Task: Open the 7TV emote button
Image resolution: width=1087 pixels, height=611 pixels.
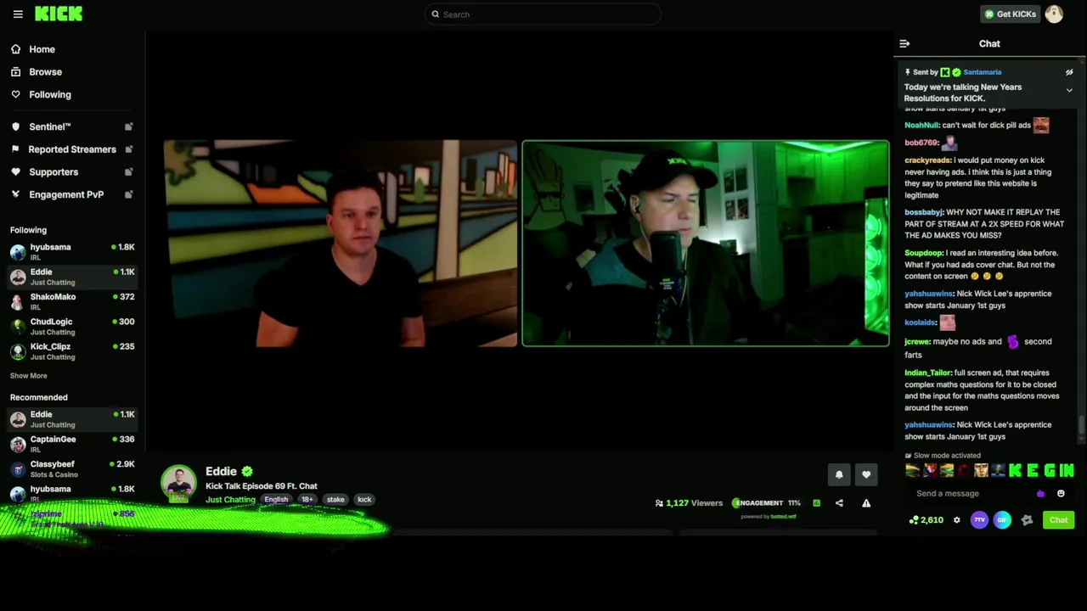Action: pyautogui.click(x=979, y=520)
